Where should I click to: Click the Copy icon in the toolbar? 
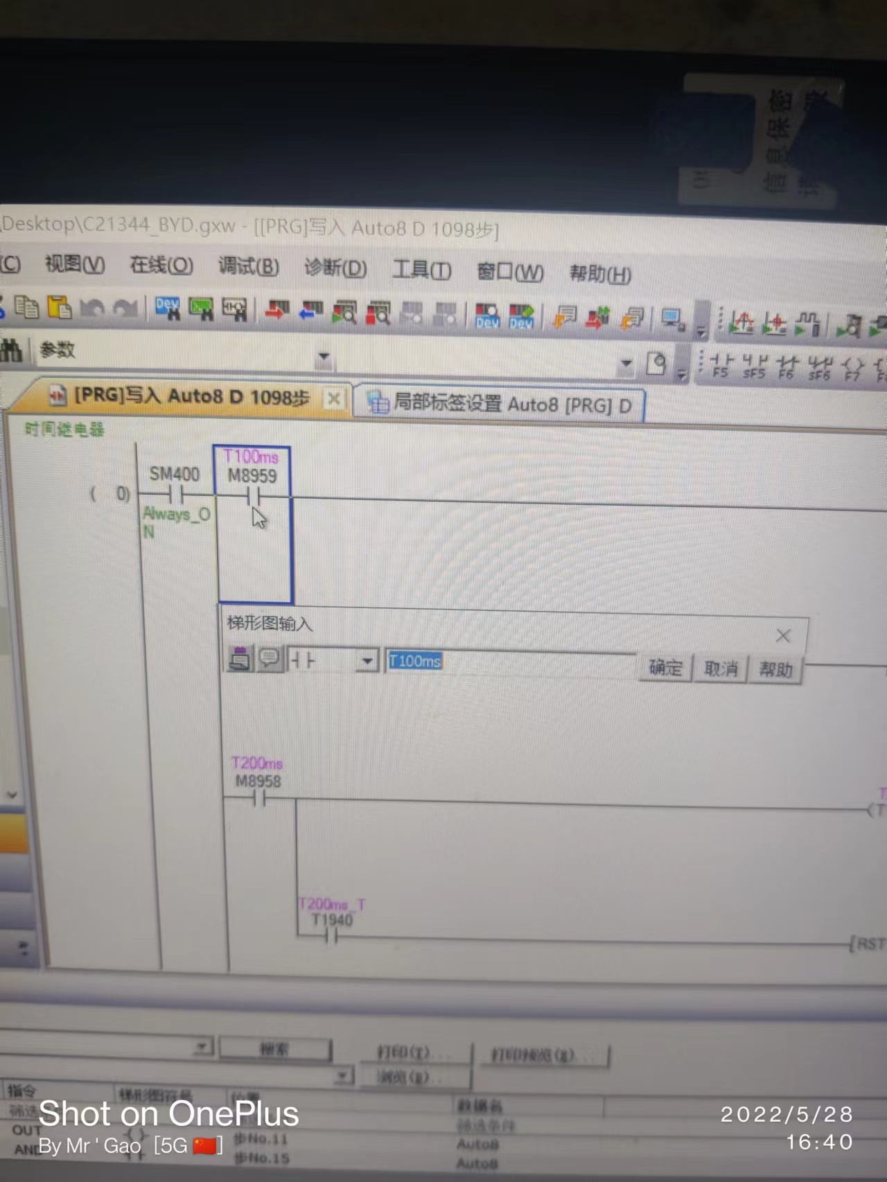(x=27, y=306)
